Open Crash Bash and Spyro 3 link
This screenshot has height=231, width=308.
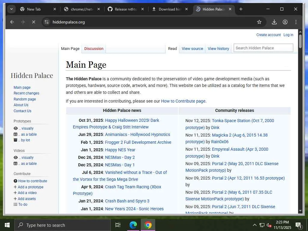click(127, 201)
